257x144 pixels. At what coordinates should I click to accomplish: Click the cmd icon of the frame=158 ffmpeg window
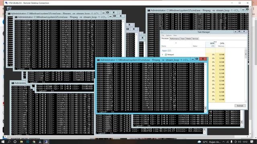[16, 17]
